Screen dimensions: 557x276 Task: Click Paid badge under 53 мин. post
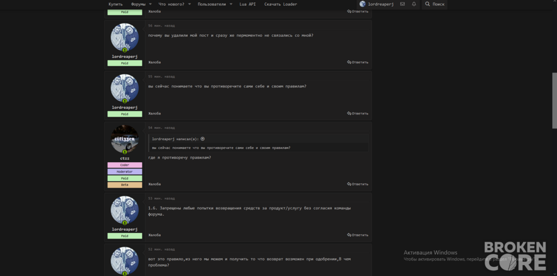point(125,236)
